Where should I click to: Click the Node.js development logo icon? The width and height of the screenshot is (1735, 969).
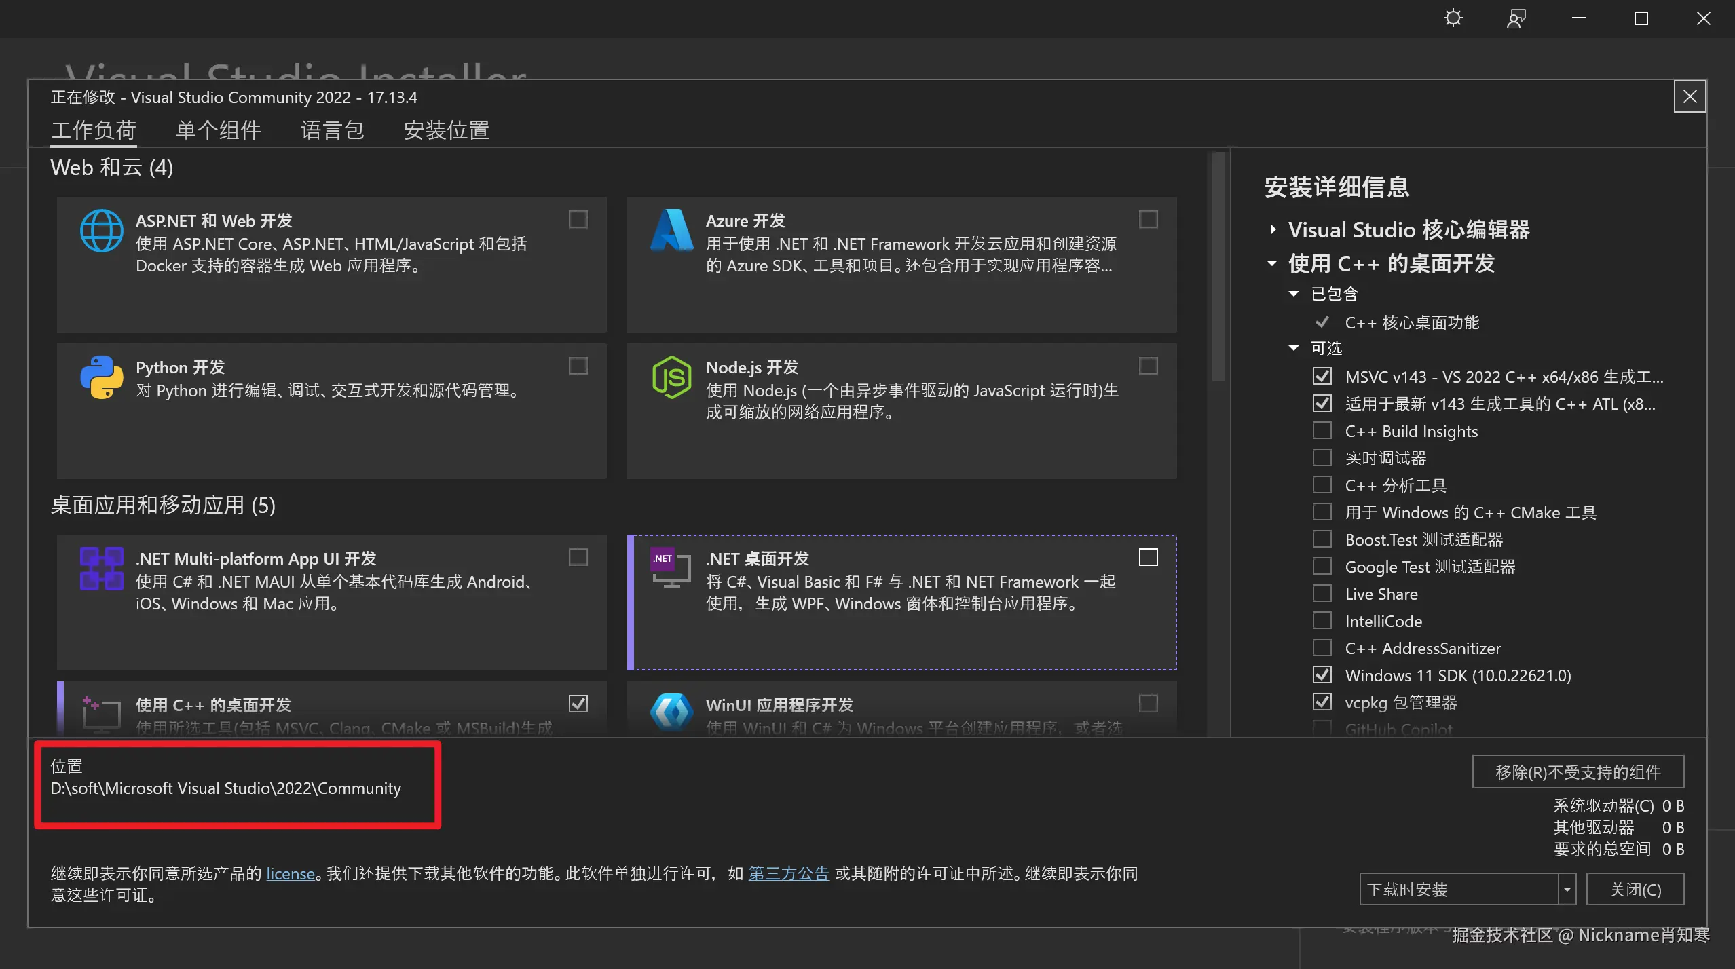point(672,377)
